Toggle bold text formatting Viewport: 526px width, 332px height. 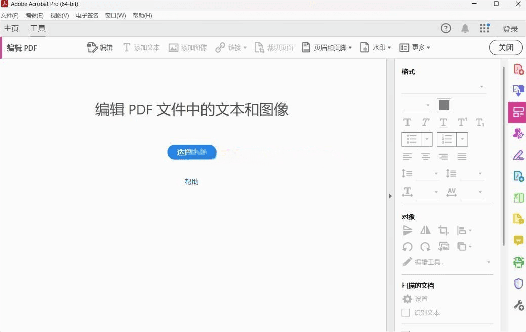pyautogui.click(x=407, y=122)
